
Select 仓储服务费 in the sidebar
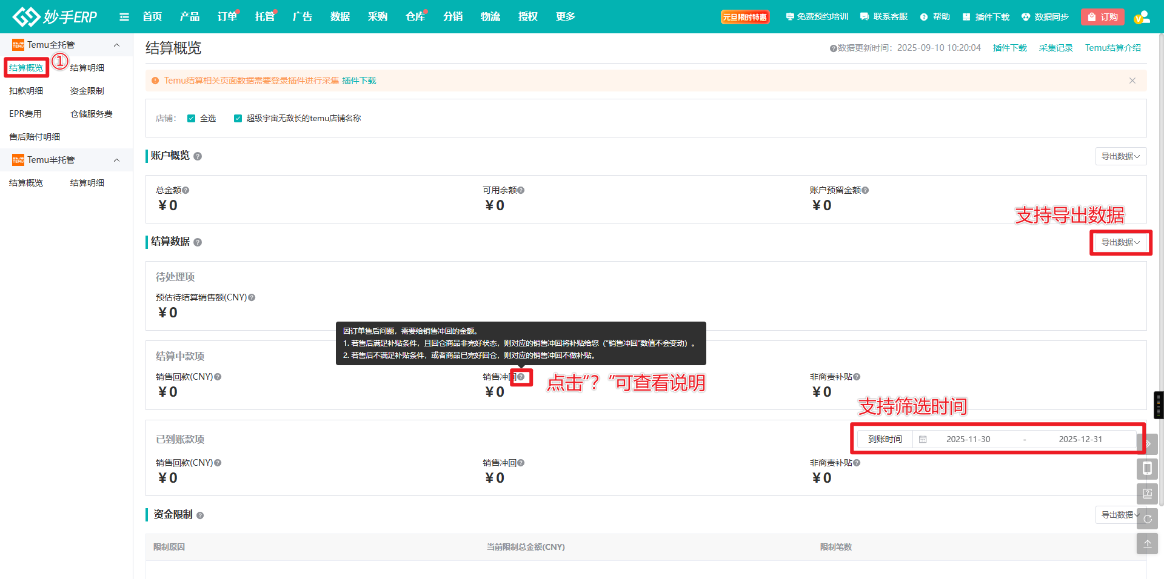pyautogui.click(x=92, y=114)
